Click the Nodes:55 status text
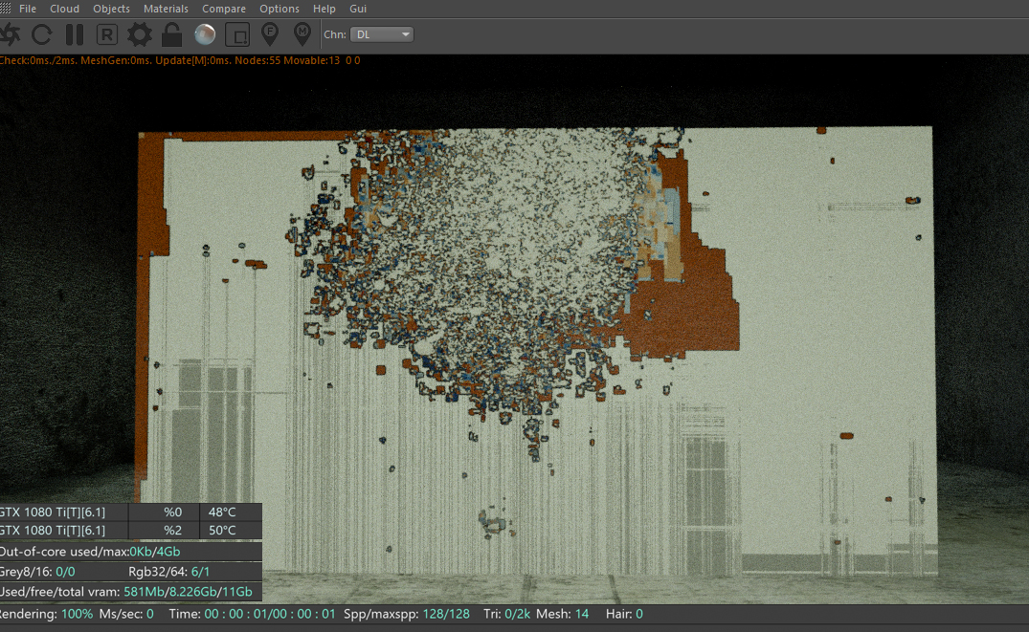The width and height of the screenshot is (1029, 632). [x=257, y=60]
